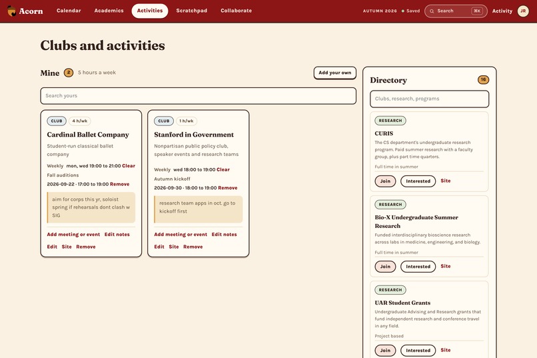Edit notes on Stanford in Government card
Image resolution: width=537 pixels, height=358 pixels.
point(224,234)
